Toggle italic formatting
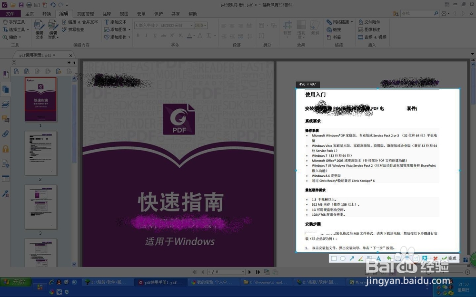476x297 pixels. (x=146, y=36)
